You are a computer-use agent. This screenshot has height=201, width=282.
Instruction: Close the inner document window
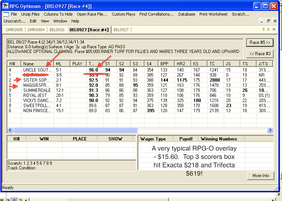275,21
